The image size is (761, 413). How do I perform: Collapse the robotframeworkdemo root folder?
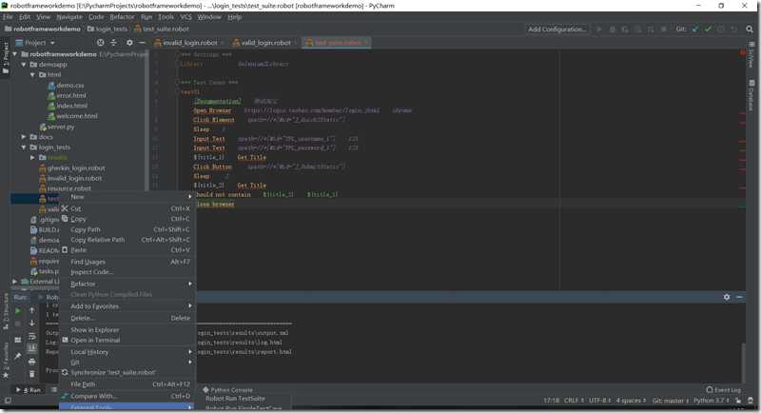14,54
